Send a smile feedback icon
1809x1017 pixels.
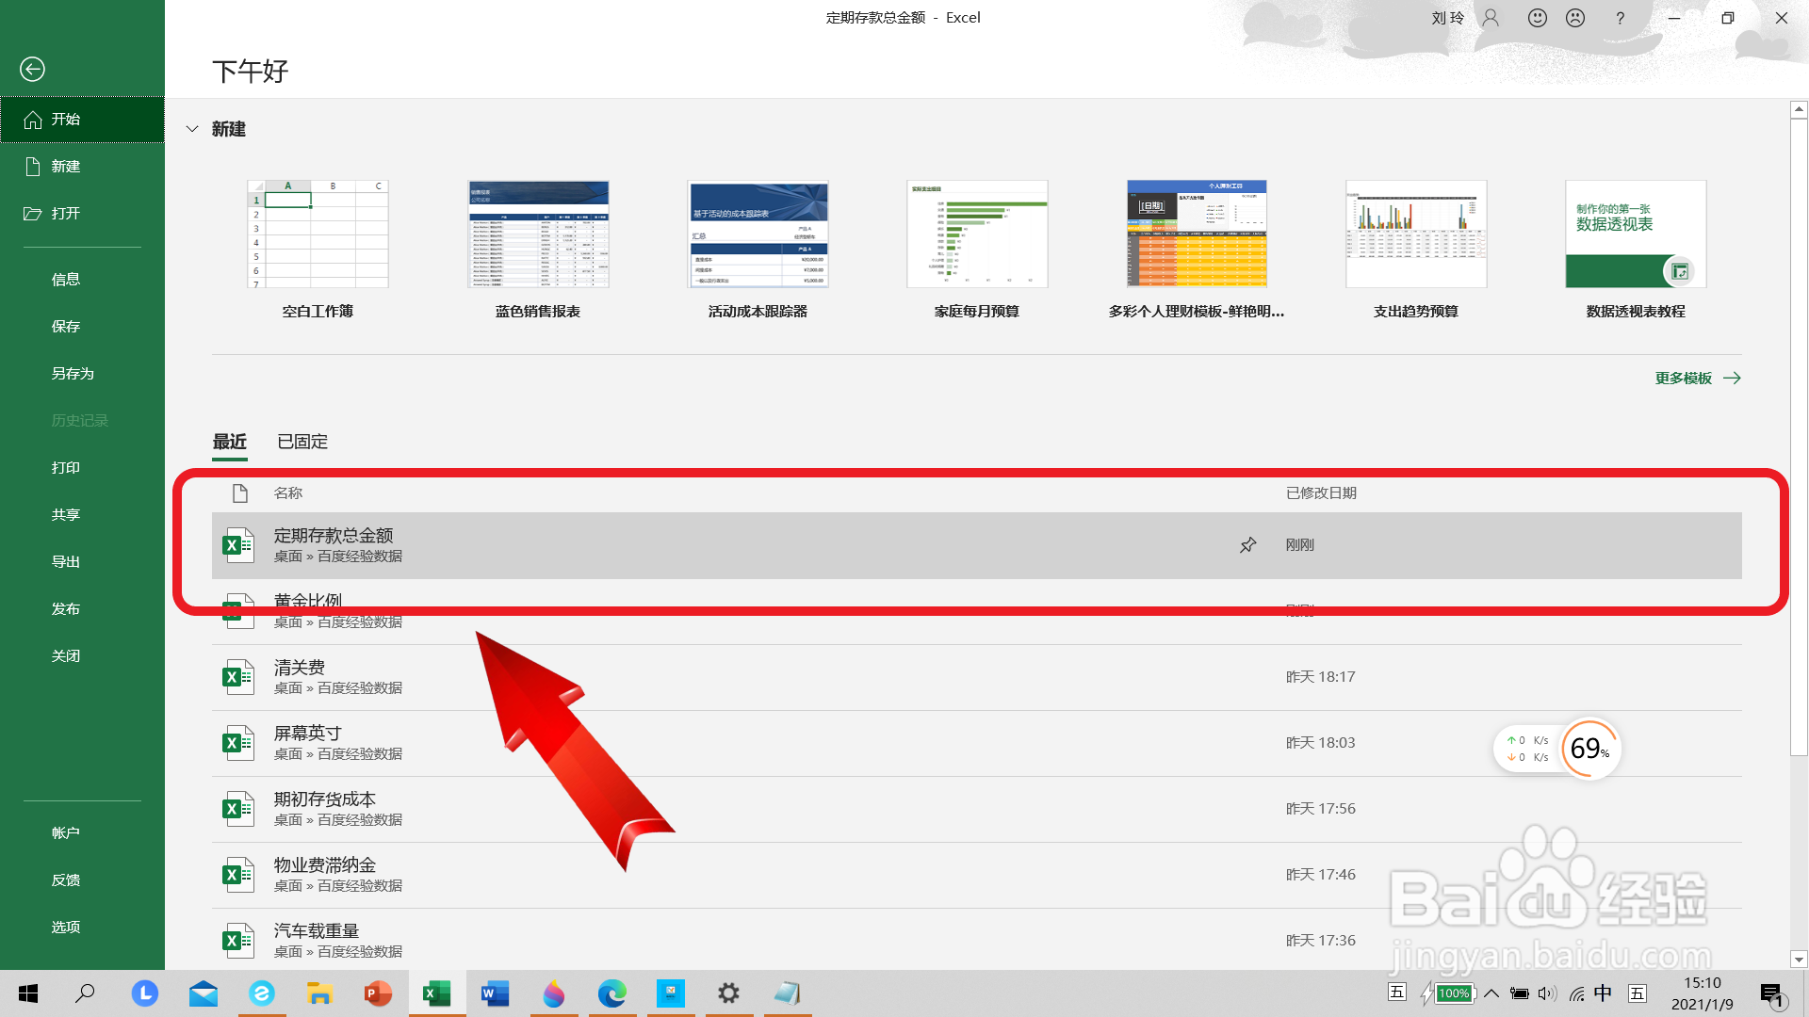(1538, 18)
